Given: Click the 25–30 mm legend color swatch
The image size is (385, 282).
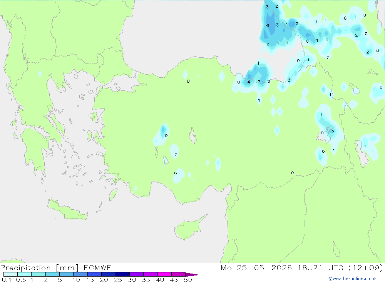Looking at the screenshot, I should point(122,274).
